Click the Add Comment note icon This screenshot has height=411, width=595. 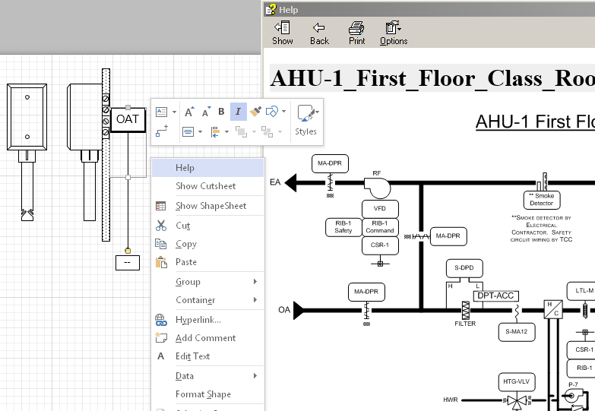(161, 337)
